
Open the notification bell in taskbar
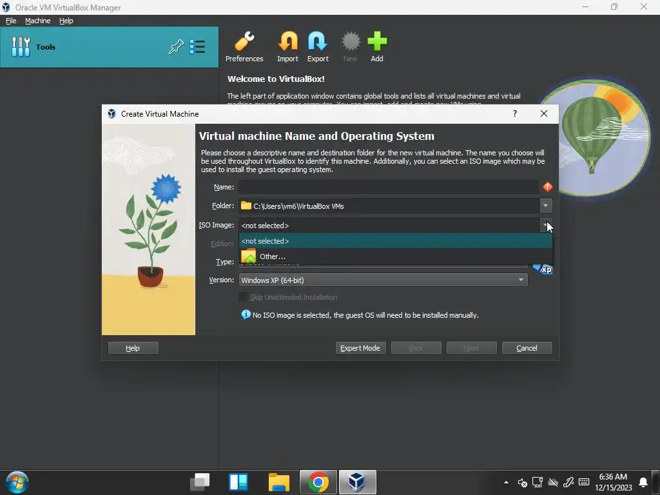click(643, 482)
